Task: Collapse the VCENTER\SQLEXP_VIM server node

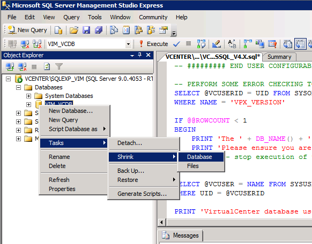Action: coord(8,79)
